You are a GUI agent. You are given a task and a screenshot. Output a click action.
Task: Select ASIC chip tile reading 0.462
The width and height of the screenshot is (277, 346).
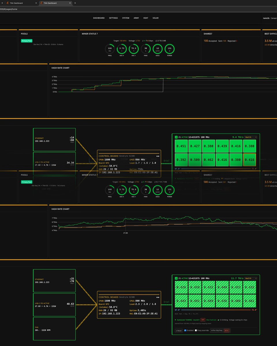point(208,160)
